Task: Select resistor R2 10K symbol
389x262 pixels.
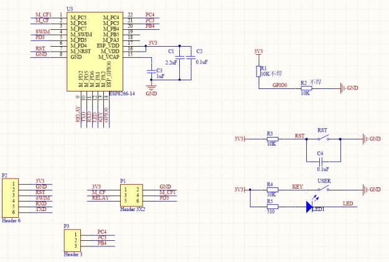Action: pos(306,88)
